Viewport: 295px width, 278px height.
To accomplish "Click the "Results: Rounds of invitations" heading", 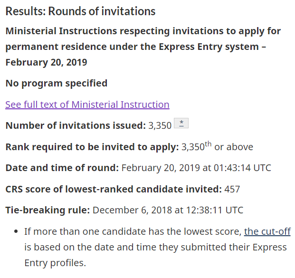I will 80,11.
